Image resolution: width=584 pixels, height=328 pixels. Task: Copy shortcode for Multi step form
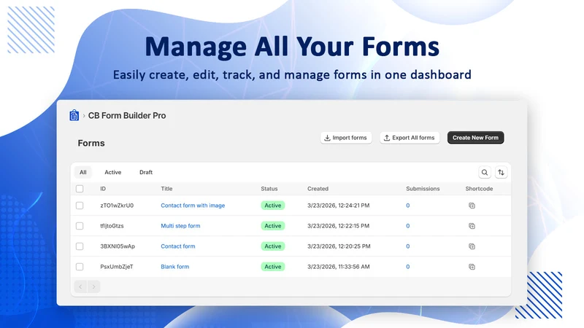[472, 226]
